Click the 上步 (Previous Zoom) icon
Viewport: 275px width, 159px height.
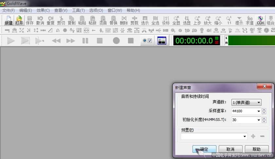pos(197,20)
